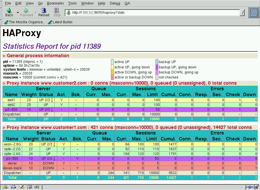Click the URL address field
This screenshot has height=190, width=260.
tap(154, 13)
